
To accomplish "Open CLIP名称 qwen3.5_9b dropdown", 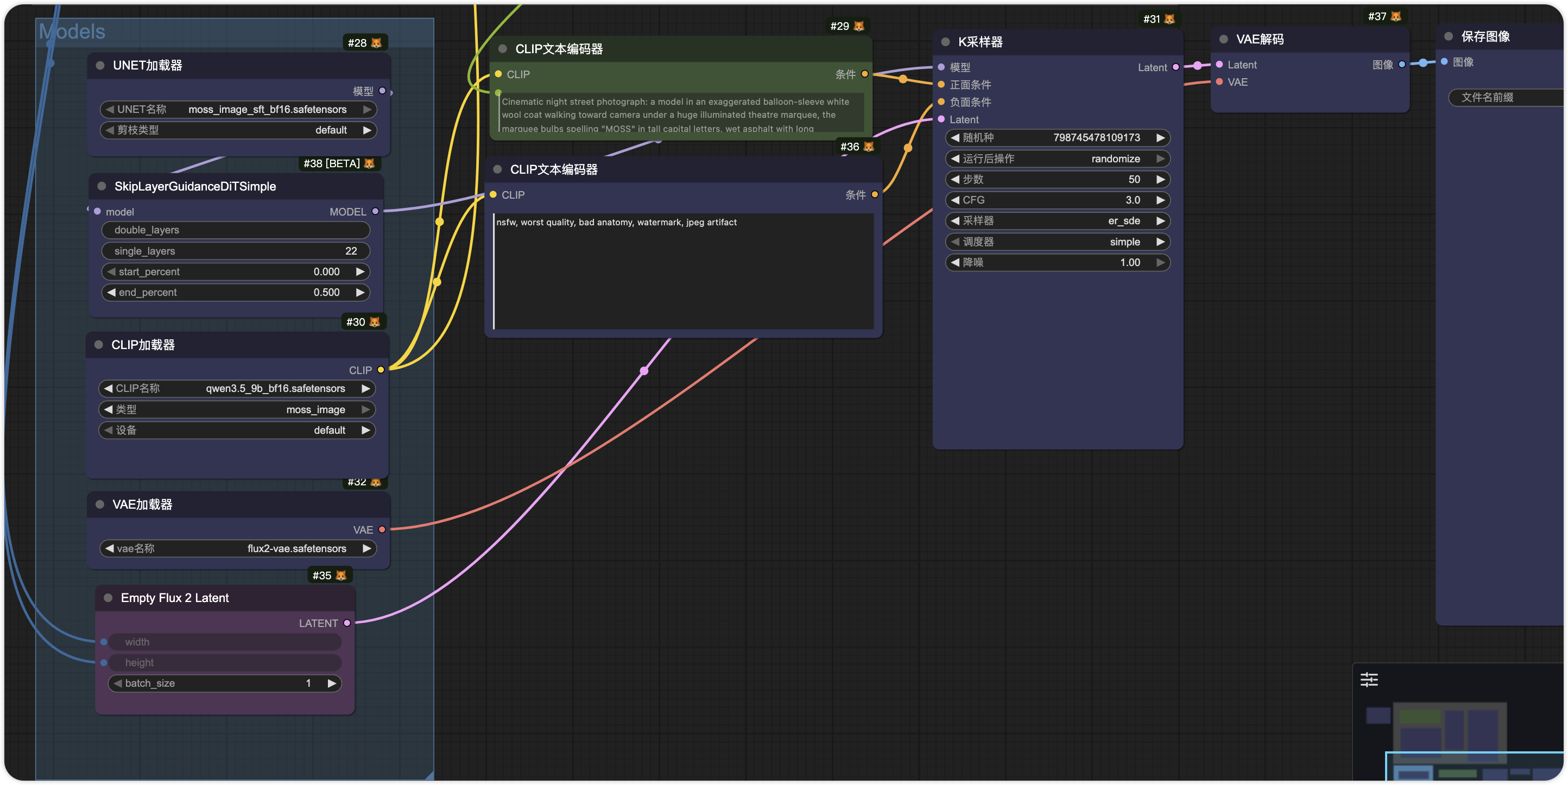I will click(x=237, y=388).
